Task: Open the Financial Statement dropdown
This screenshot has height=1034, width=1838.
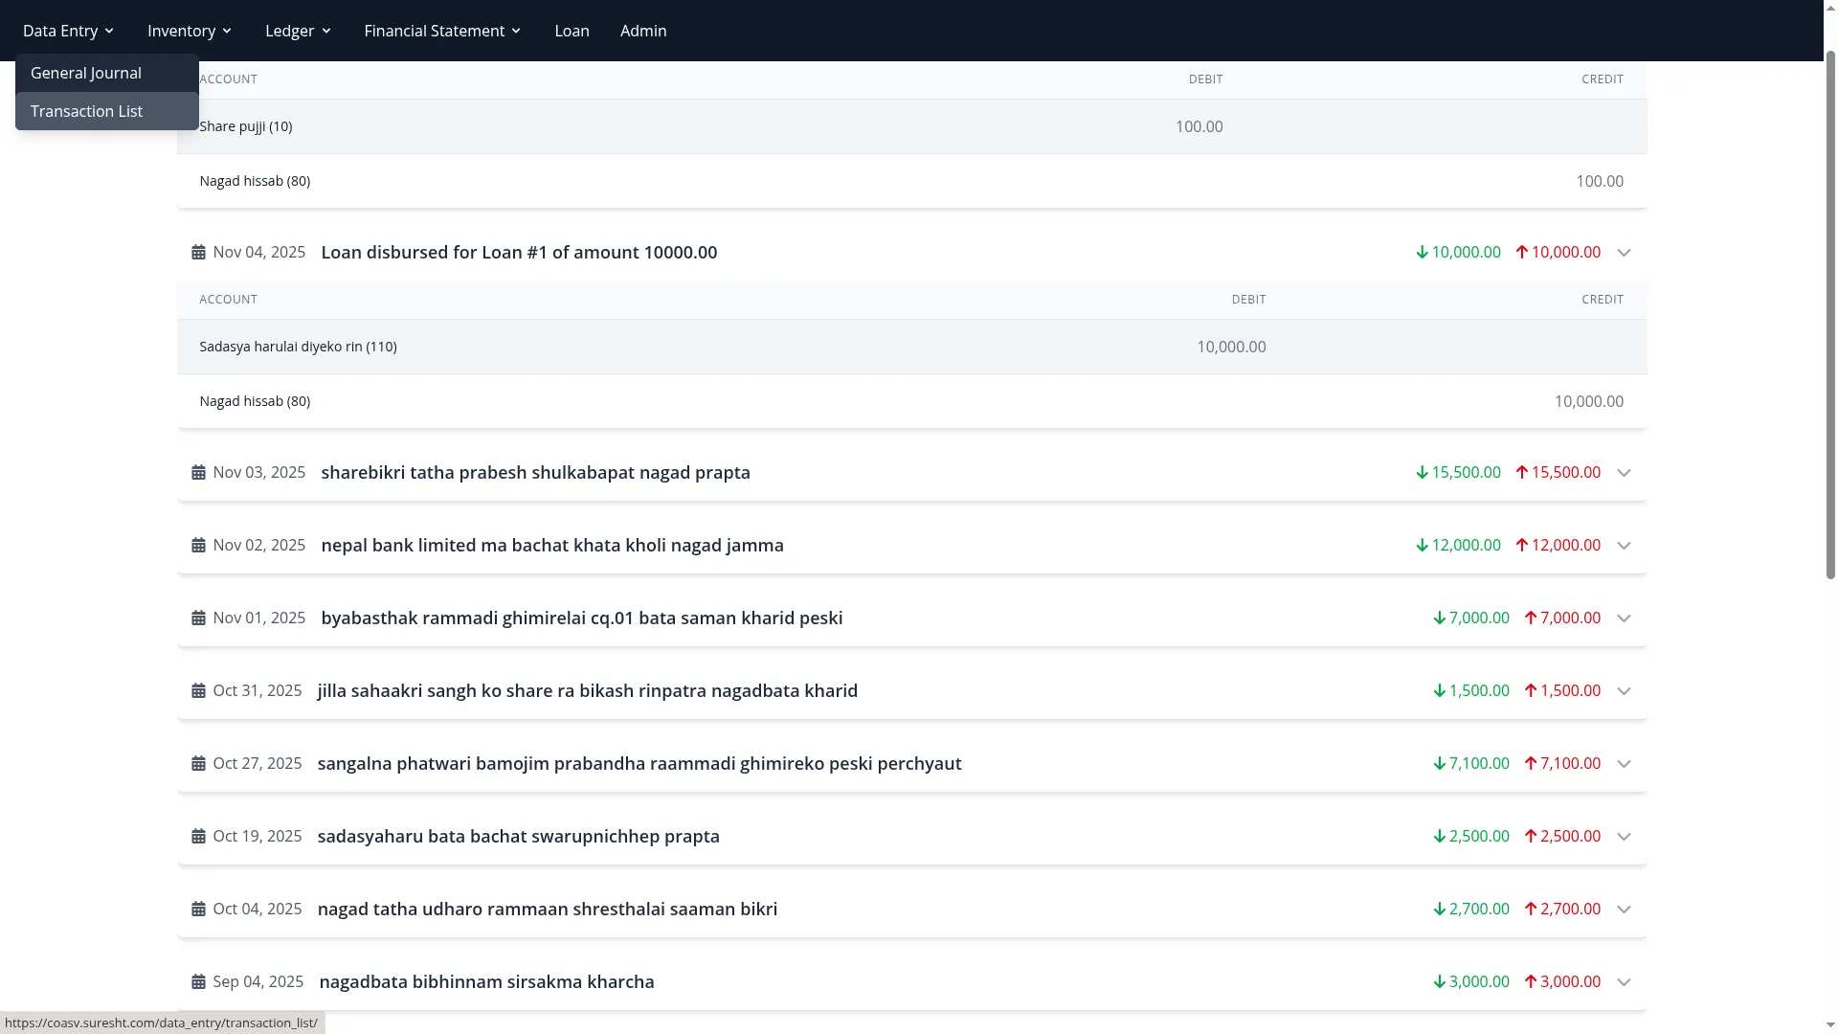Action: coord(442,31)
